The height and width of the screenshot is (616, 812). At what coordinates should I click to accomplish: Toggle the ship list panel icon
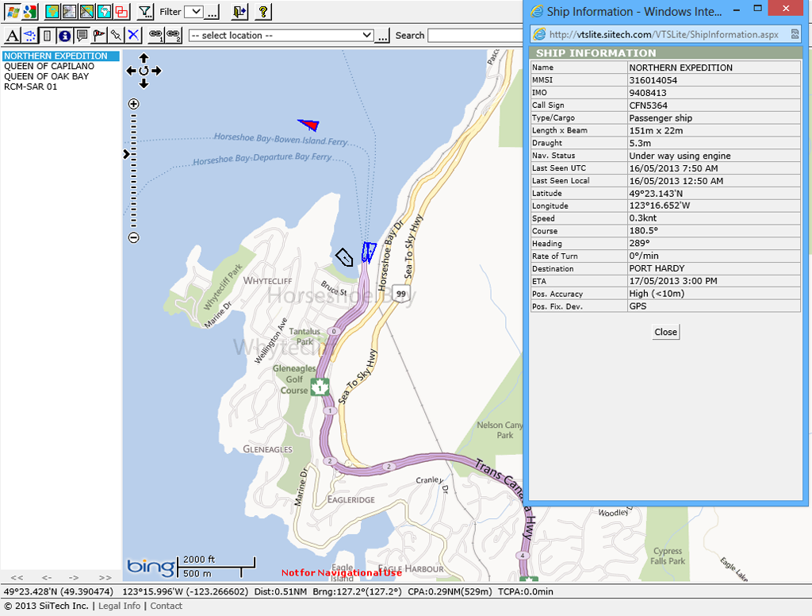[x=47, y=35]
